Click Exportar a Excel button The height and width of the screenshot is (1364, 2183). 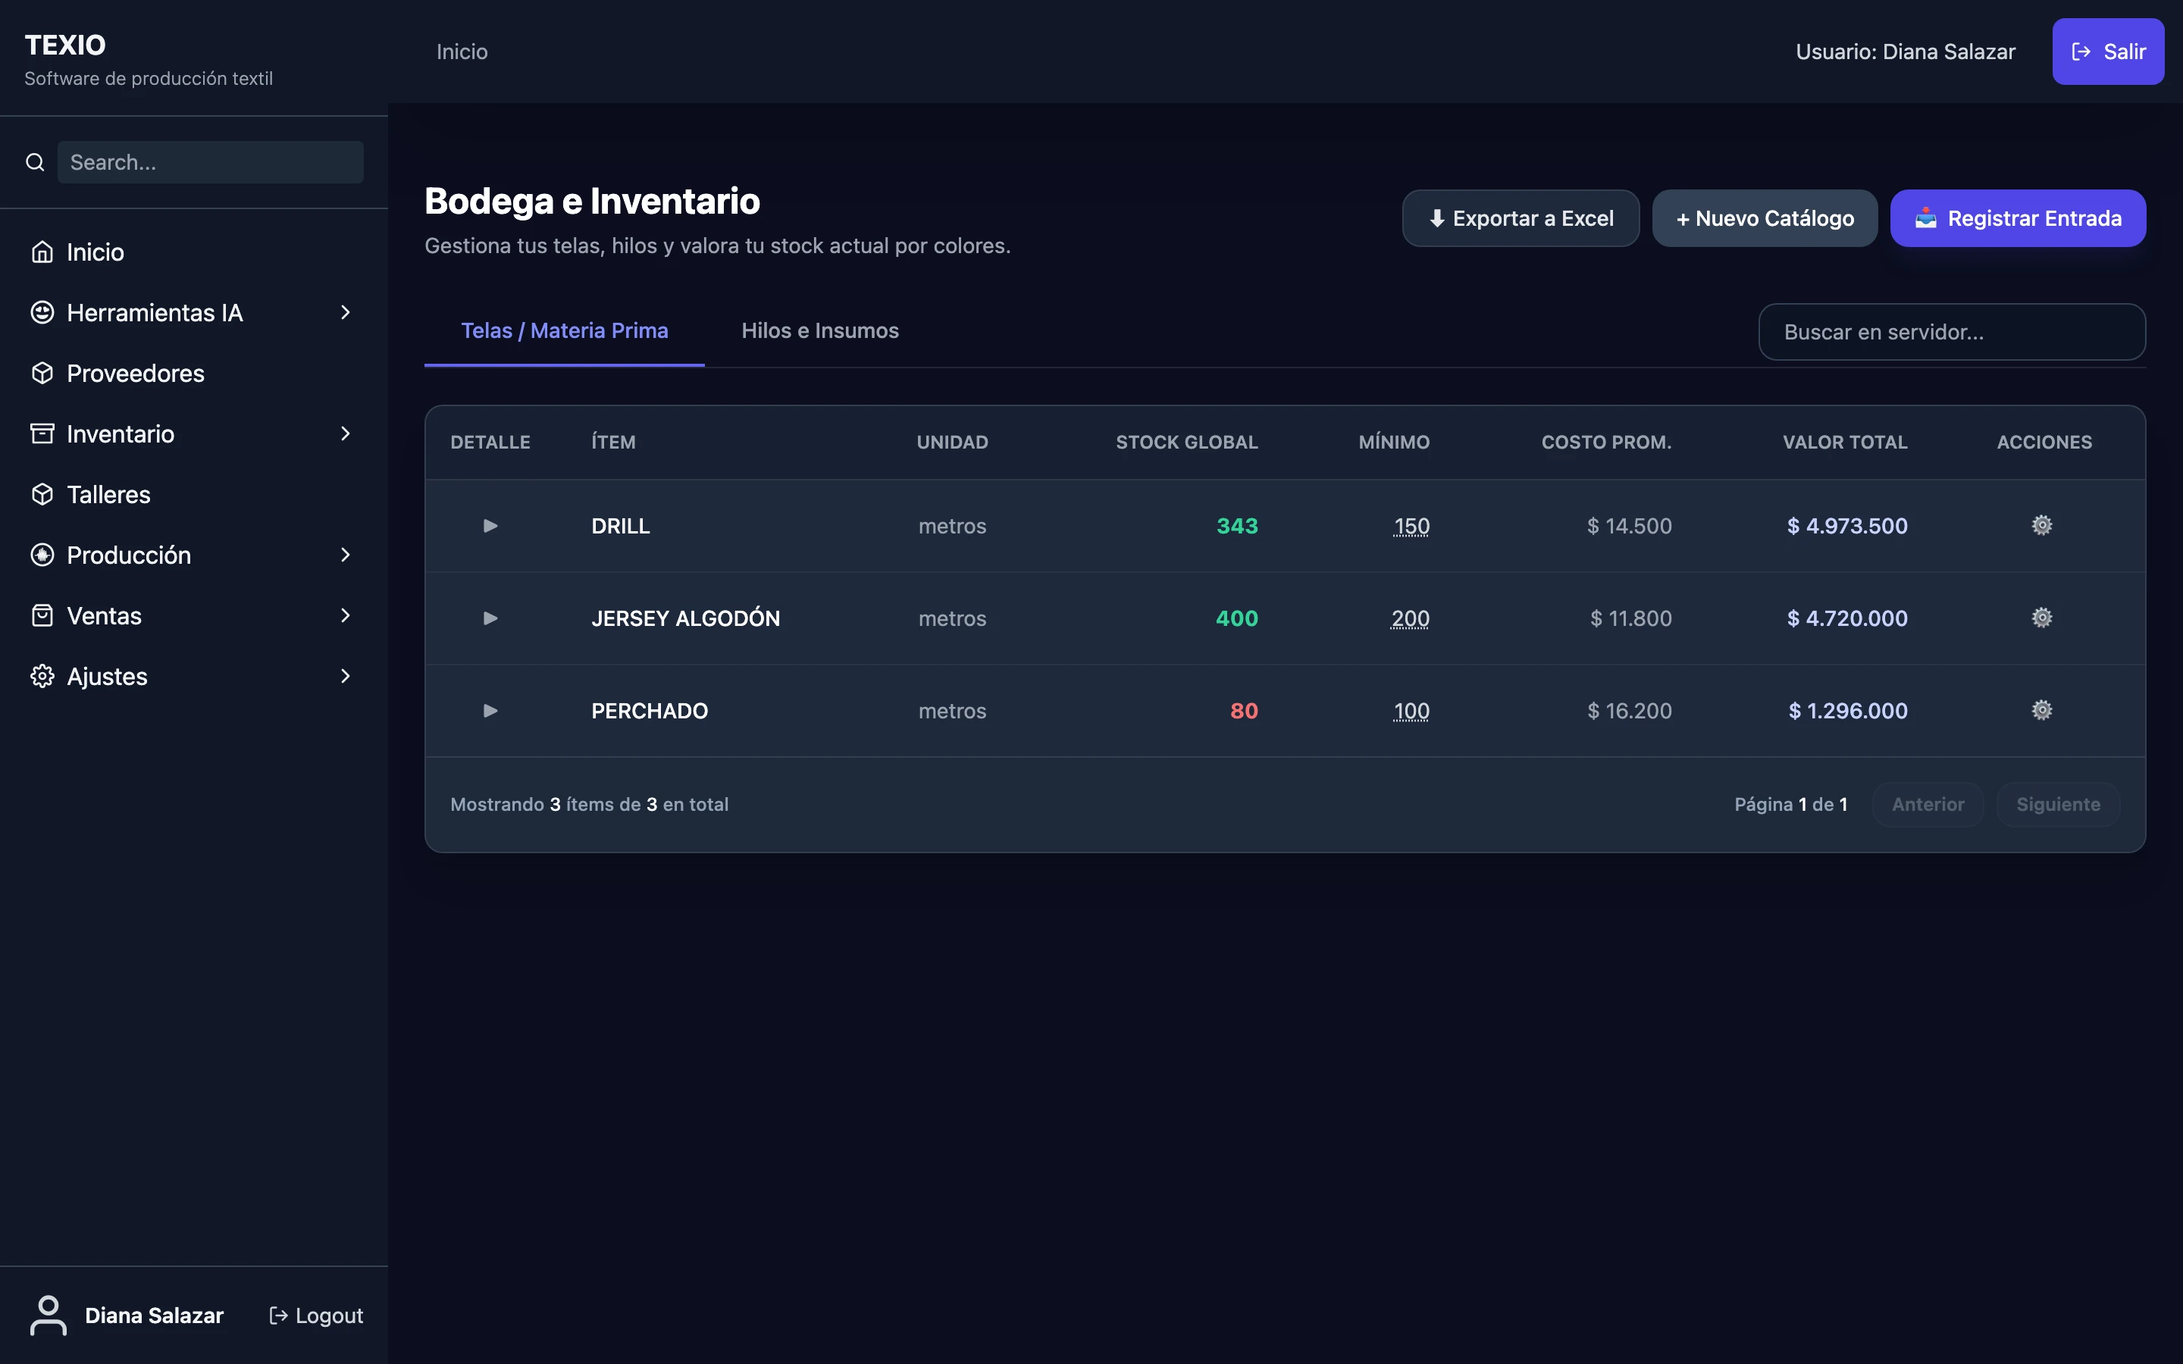tap(1521, 218)
